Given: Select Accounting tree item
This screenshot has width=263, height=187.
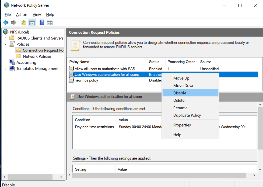Looking at the screenshot, I should coord(26,62).
